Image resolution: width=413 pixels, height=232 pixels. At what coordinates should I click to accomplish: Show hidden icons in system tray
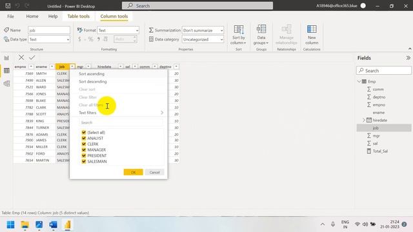(323, 224)
